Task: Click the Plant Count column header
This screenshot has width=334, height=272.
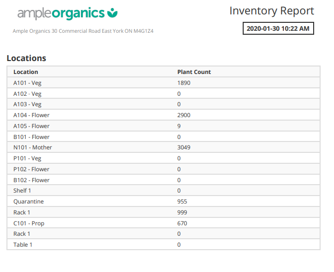Action: pyautogui.click(x=194, y=72)
